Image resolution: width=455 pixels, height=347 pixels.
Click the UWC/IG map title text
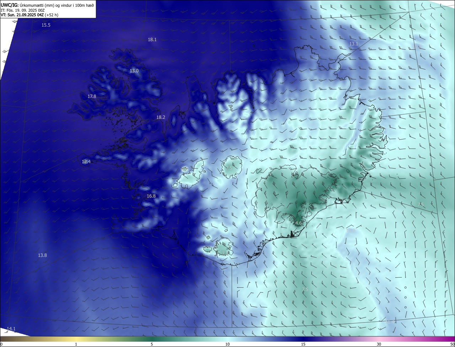pos(47,5)
